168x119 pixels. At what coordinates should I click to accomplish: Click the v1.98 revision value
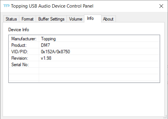[46, 58]
